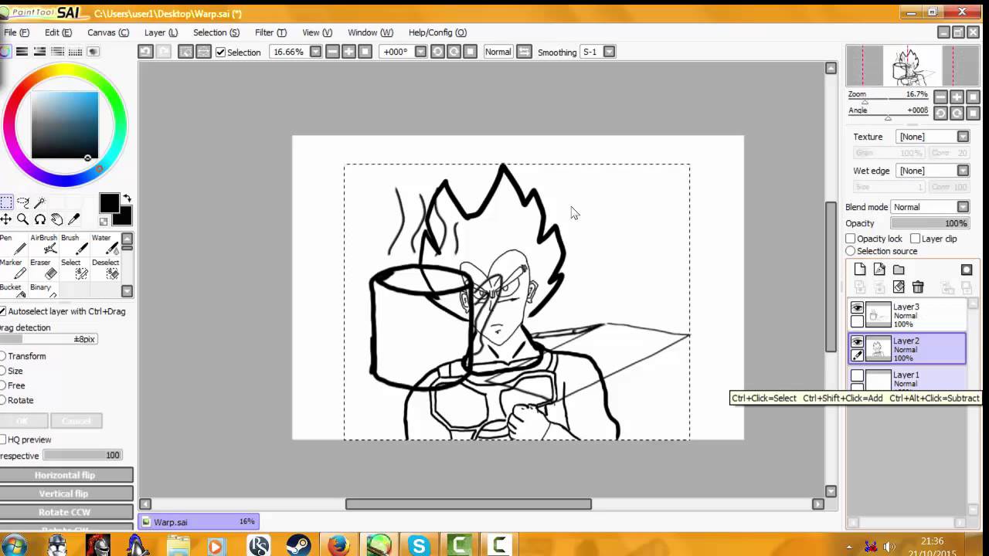Select the Eyedropper color picker tool
Image resolution: width=989 pixels, height=556 pixels.
74,219
